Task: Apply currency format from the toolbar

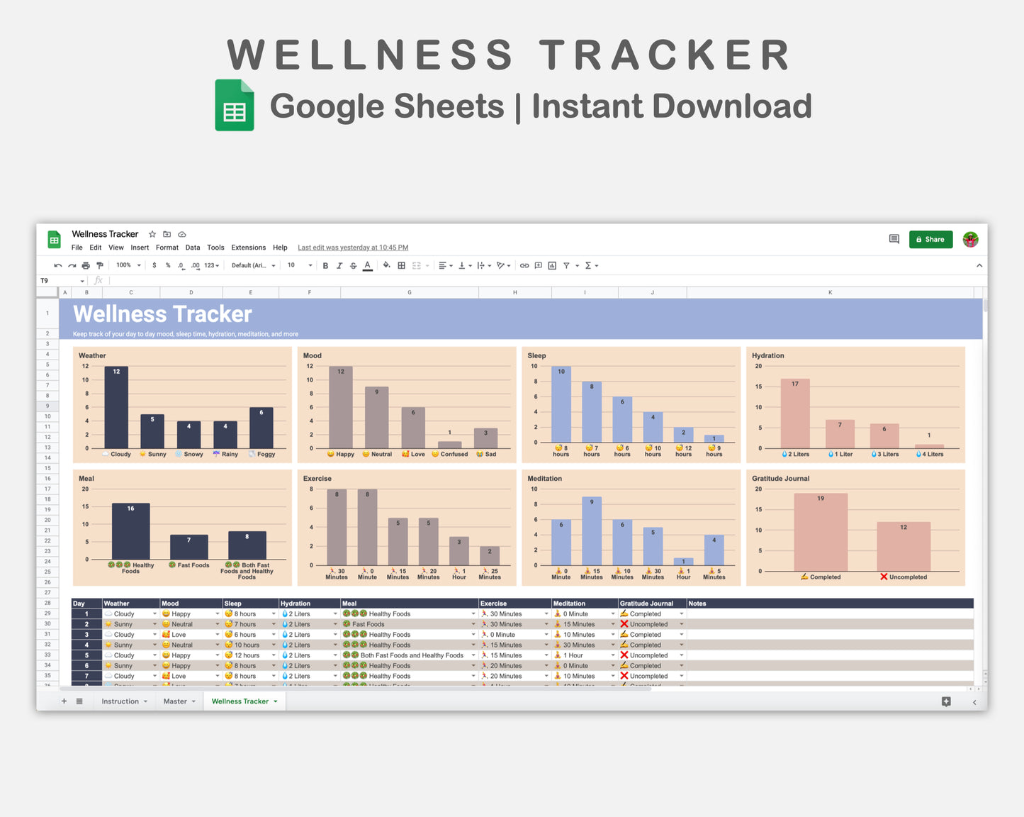Action: coord(154,265)
